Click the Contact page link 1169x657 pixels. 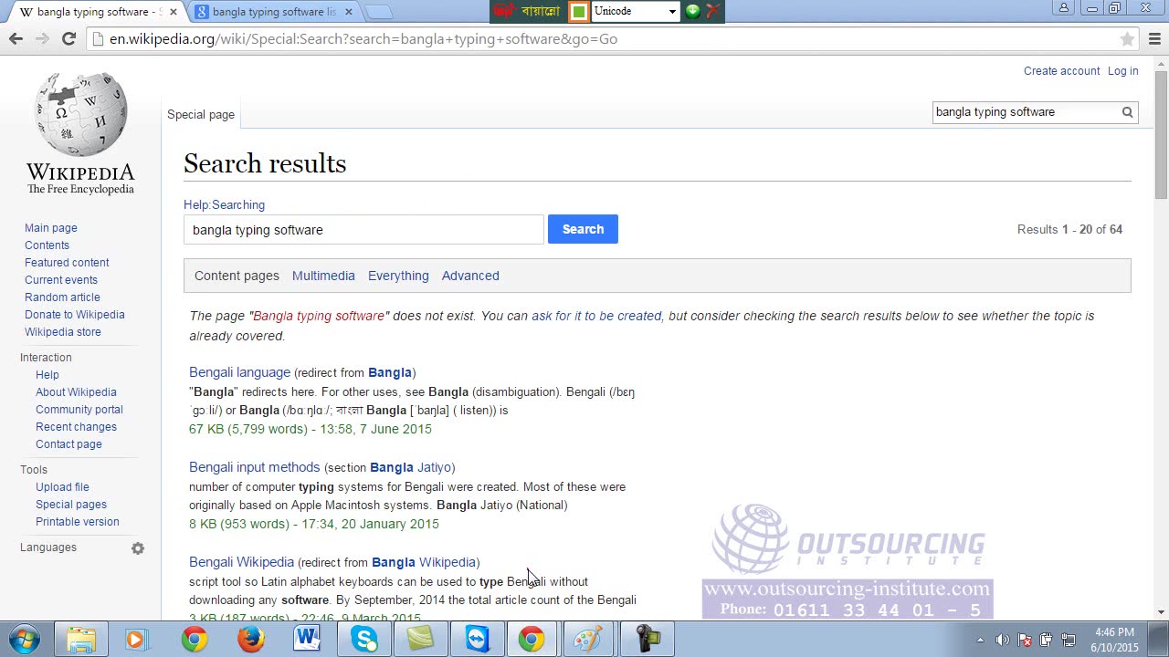click(x=68, y=444)
